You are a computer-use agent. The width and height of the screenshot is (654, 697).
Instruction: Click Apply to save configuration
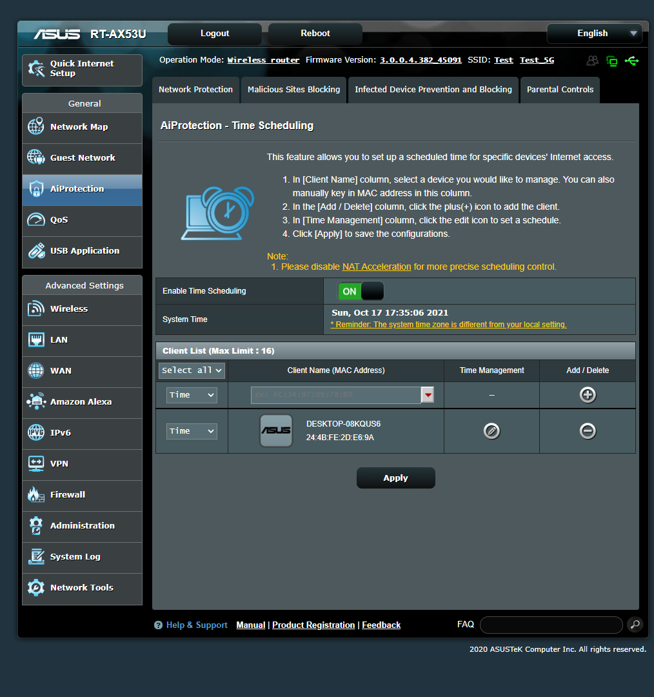(395, 478)
